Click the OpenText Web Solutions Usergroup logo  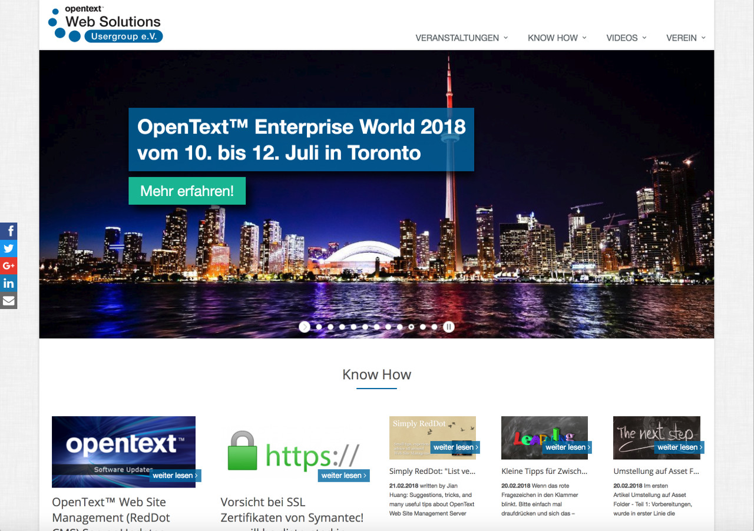click(x=105, y=24)
